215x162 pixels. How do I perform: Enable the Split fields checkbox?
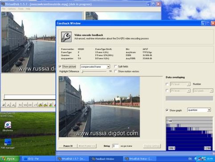click(115, 66)
